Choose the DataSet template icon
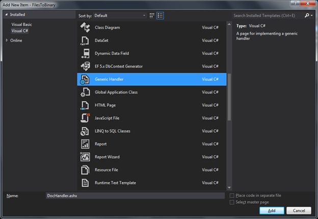 coord(85,41)
